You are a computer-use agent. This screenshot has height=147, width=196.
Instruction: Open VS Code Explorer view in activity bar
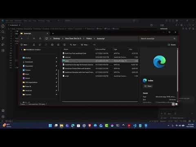pyautogui.click(x=3, y=26)
